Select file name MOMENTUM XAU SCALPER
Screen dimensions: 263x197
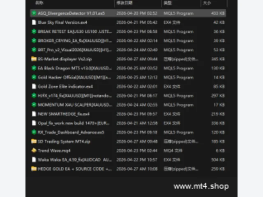[75, 105]
